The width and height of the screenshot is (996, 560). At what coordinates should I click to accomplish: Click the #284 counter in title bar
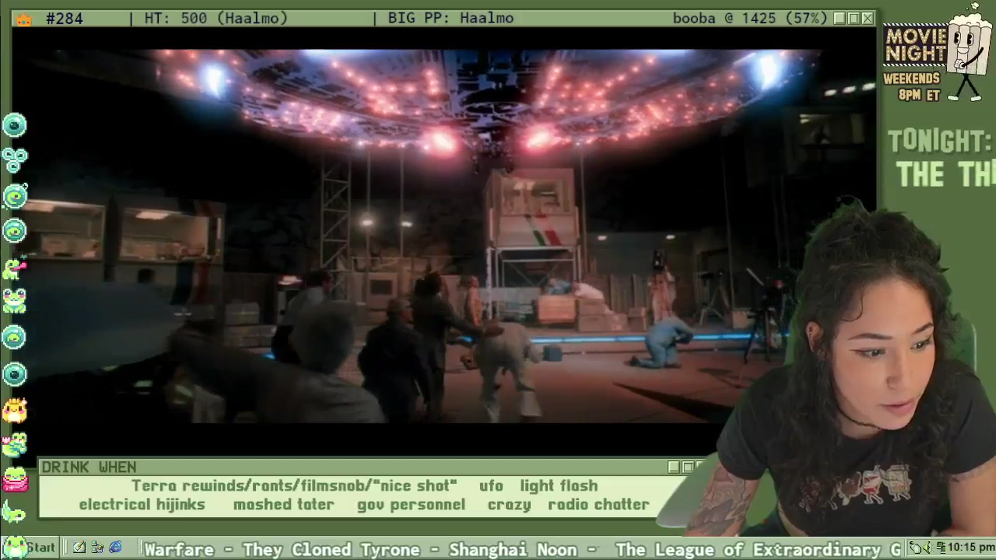(64, 19)
